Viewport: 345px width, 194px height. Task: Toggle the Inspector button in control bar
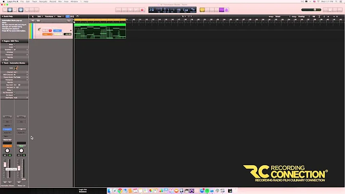coord(10,10)
